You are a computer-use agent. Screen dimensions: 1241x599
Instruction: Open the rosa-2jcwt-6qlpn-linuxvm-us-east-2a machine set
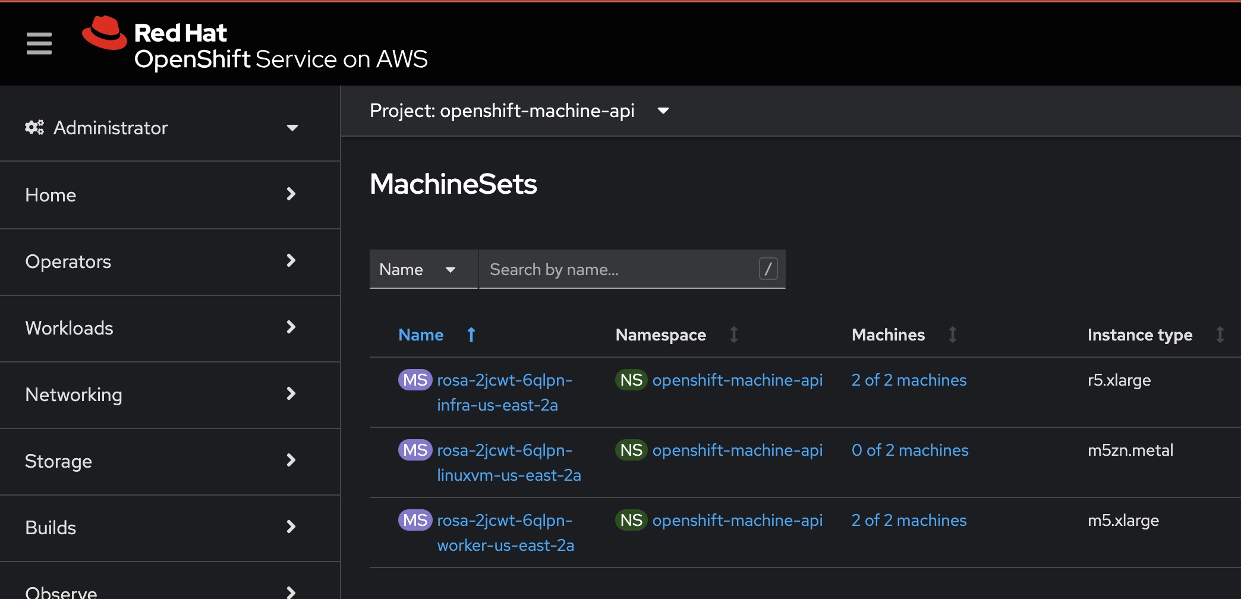509,462
